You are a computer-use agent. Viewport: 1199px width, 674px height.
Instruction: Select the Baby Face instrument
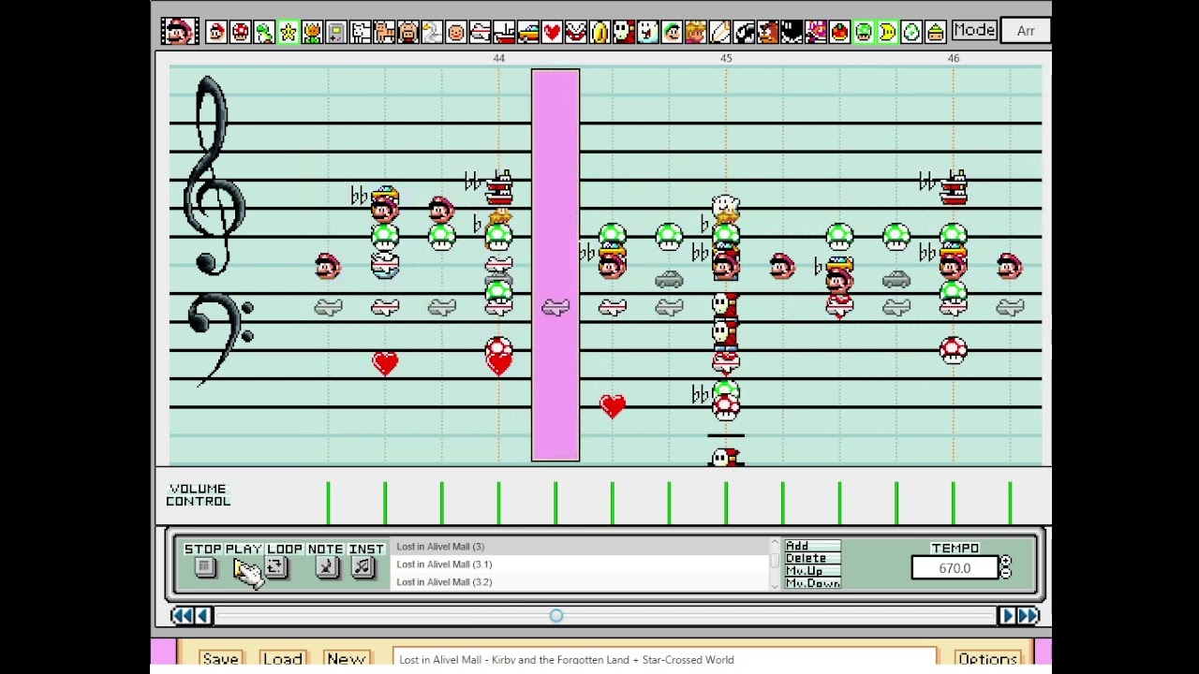(x=456, y=32)
